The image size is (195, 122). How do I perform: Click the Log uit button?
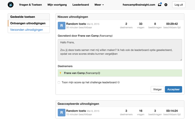(x=178, y=5)
